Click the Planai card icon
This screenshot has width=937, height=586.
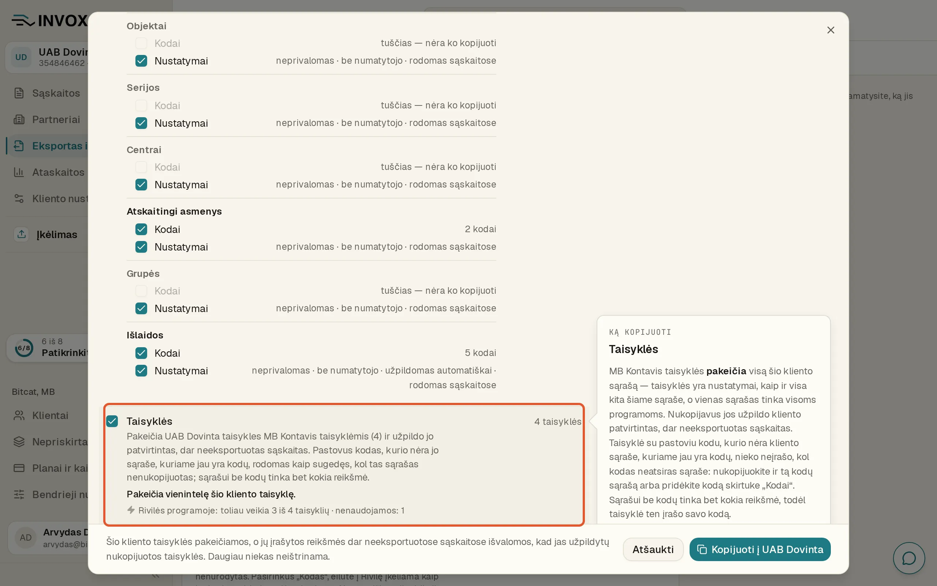tap(19, 468)
